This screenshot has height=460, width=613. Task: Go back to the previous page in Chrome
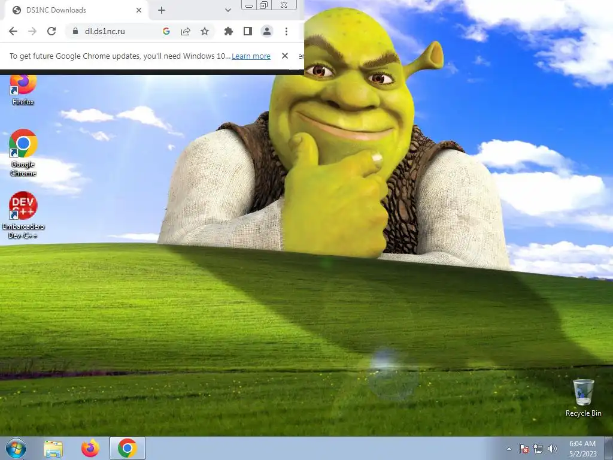pyautogui.click(x=13, y=31)
